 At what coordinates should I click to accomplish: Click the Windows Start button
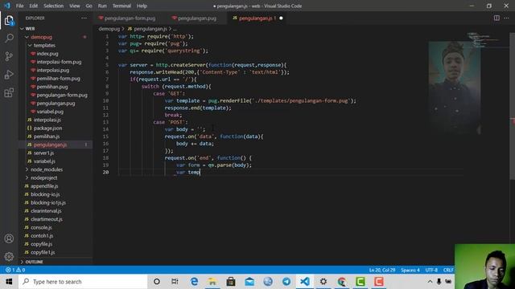(x=9, y=282)
